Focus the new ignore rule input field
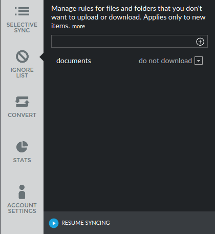 (123, 42)
